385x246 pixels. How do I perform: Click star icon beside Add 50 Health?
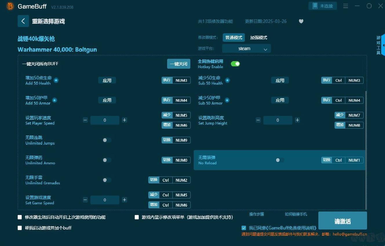(x=56, y=80)
